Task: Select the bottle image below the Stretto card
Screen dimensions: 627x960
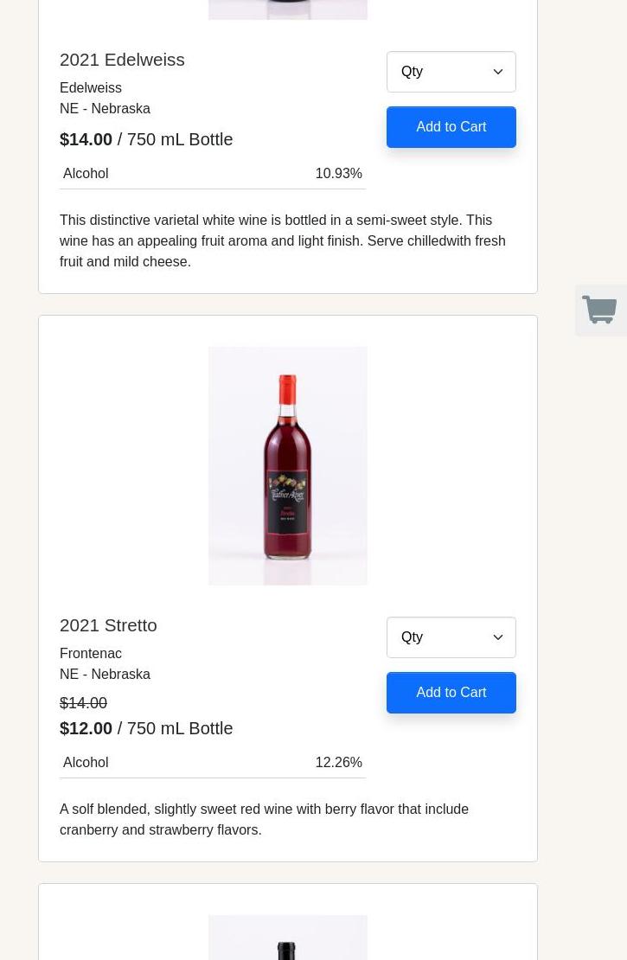Action: [287, 939]
